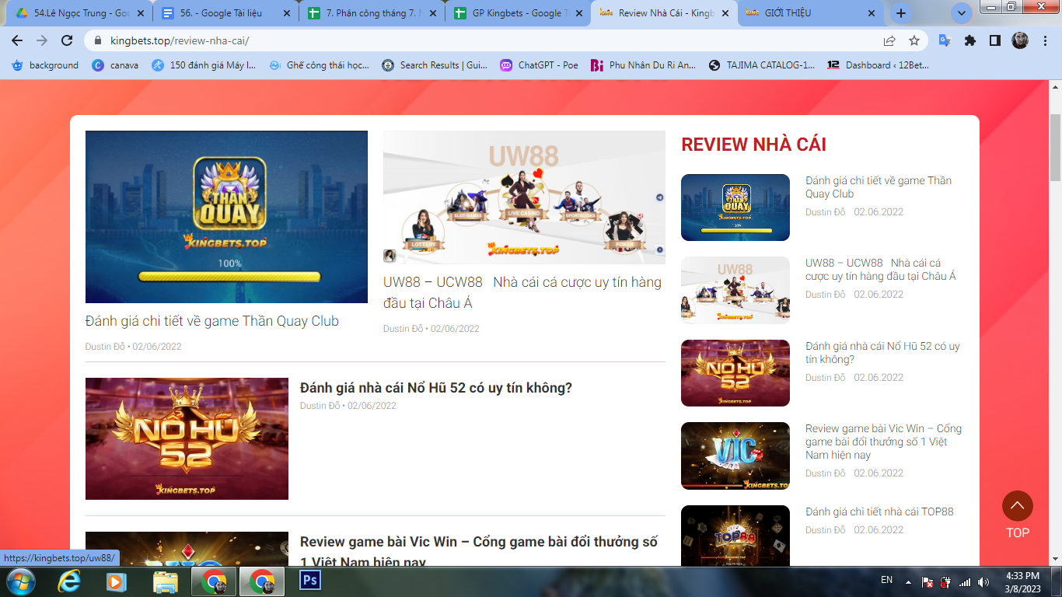This screenshot has height=597, width=1062.
Task: Open the 'Dashboard ‹ 12Bet' bookmark
Action: tap(878, 65)
